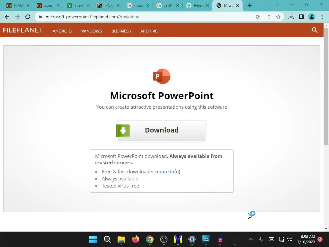Image resolution: width=329 pixels, height=247 pixels.
Task: Switch to the GitHub Relea tab
Action: (x=198, y=5)
